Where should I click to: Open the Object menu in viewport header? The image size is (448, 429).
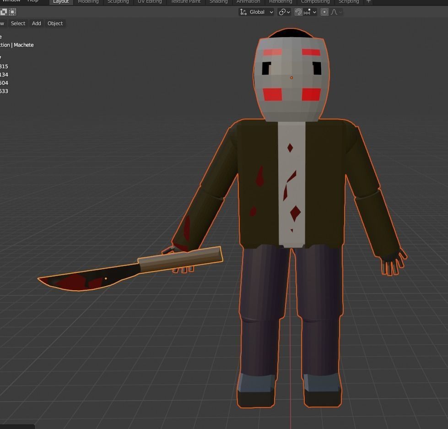(55, 23)
